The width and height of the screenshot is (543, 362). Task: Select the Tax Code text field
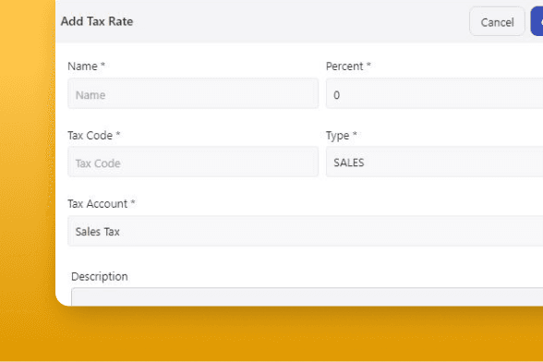click(193, 162)
